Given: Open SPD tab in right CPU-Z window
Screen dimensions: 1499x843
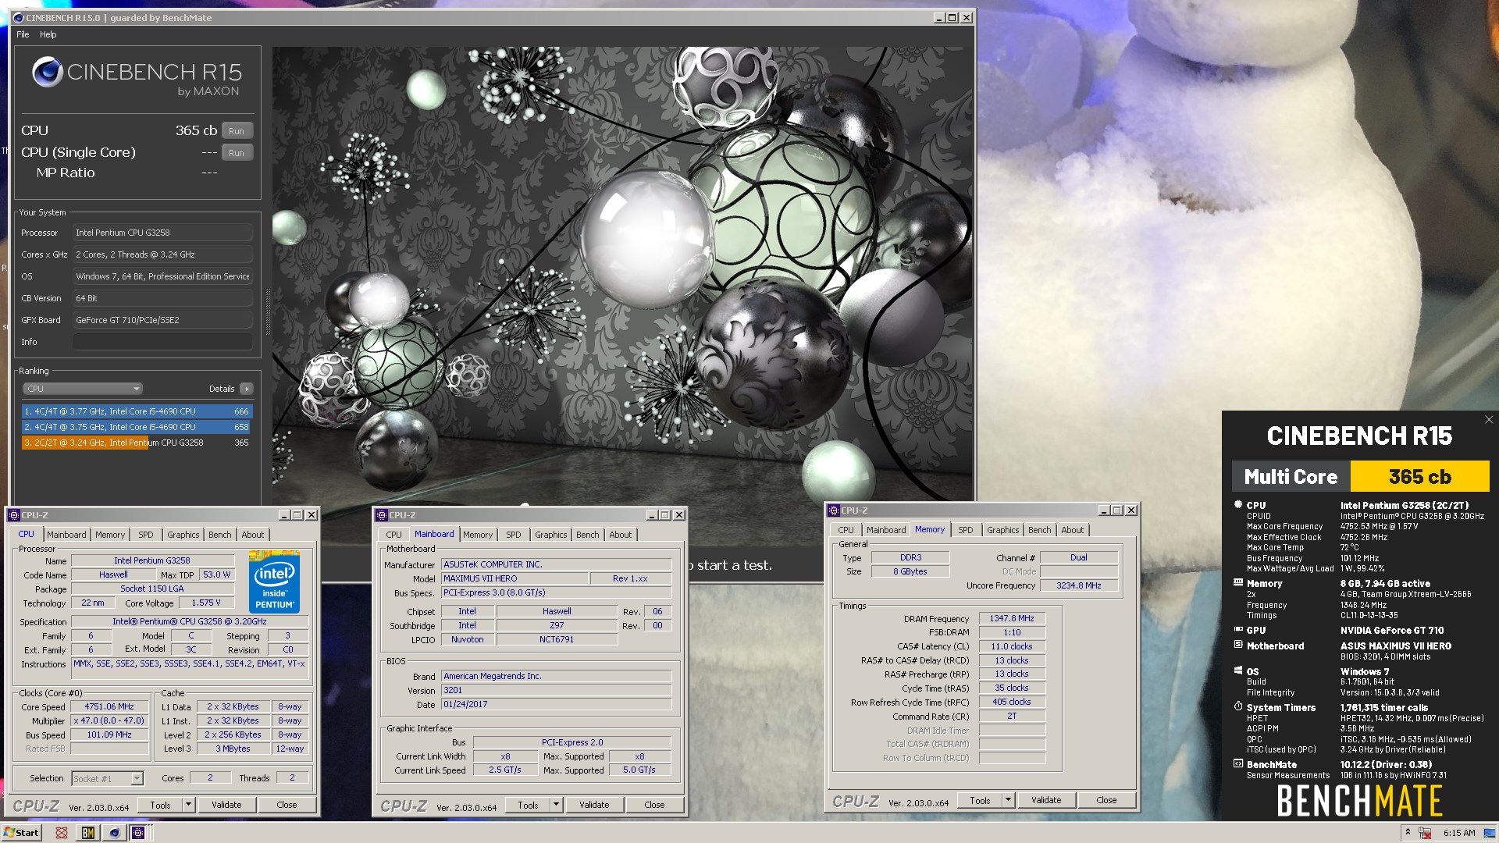Looking at the screenshot, I should click(966, 530).
